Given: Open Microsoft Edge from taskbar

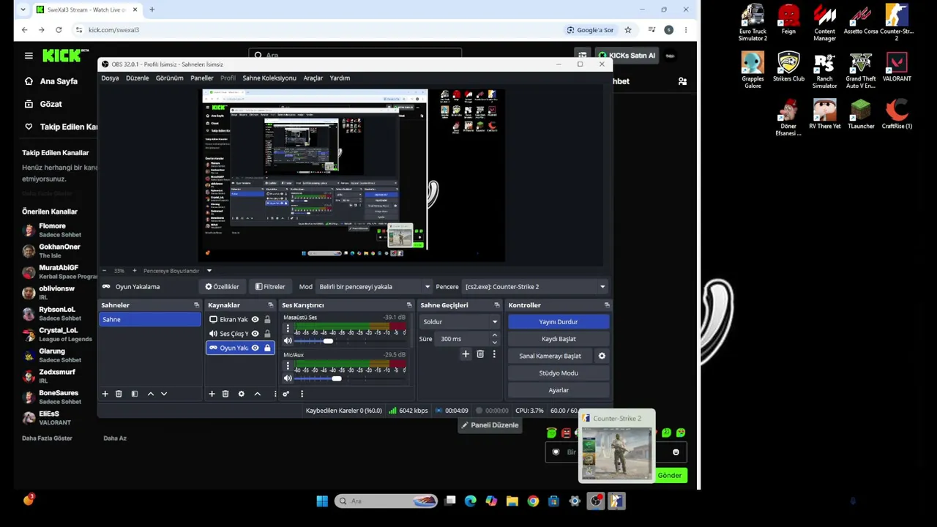Looking at the screenshot, I should [x=471, y=501].
